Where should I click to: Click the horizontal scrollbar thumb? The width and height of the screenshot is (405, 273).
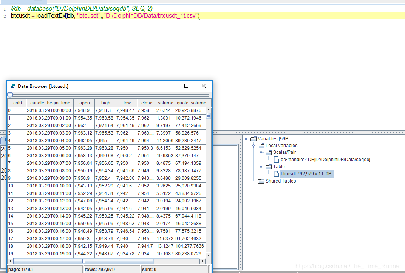83,261
